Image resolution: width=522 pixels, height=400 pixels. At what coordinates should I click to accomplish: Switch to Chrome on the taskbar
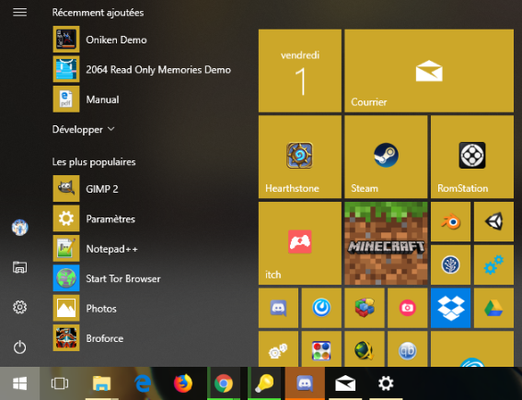point(224,383)
